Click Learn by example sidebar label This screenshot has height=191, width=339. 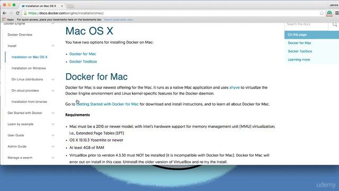21,124
